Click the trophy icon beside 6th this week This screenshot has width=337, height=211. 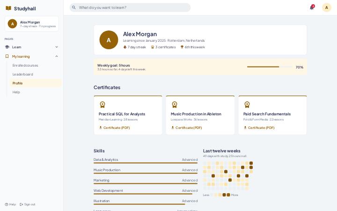182,47
